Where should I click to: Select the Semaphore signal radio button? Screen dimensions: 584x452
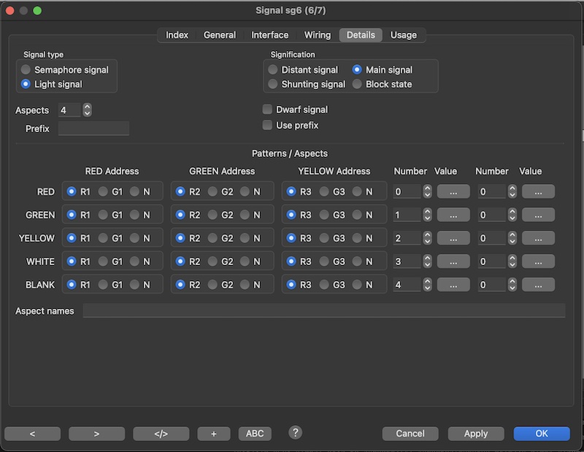(x=26, y=70)
